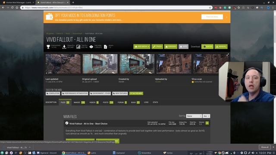Click the Manual download button
The height and width of the screenshot is (155, 276).
point(221,46)
